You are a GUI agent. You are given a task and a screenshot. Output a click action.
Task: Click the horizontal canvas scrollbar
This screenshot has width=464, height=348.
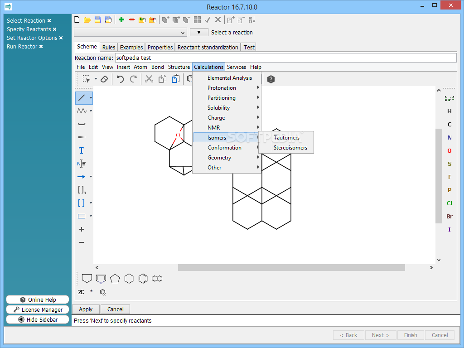(x=291, y=267)
